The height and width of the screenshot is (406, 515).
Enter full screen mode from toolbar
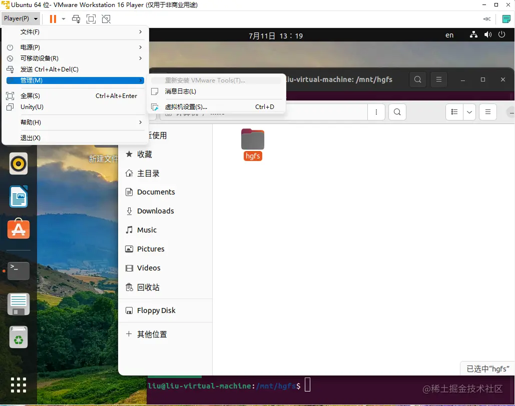tap(91, 19)
